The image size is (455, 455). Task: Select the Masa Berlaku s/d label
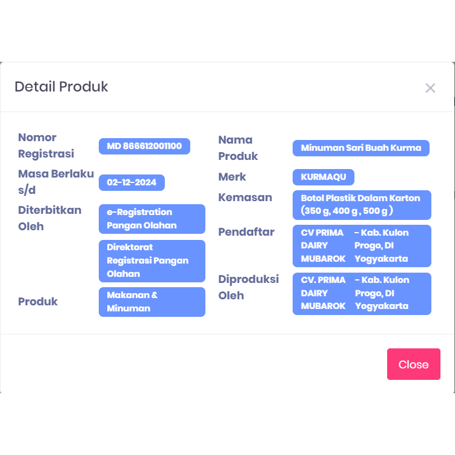tap(56, 182)
